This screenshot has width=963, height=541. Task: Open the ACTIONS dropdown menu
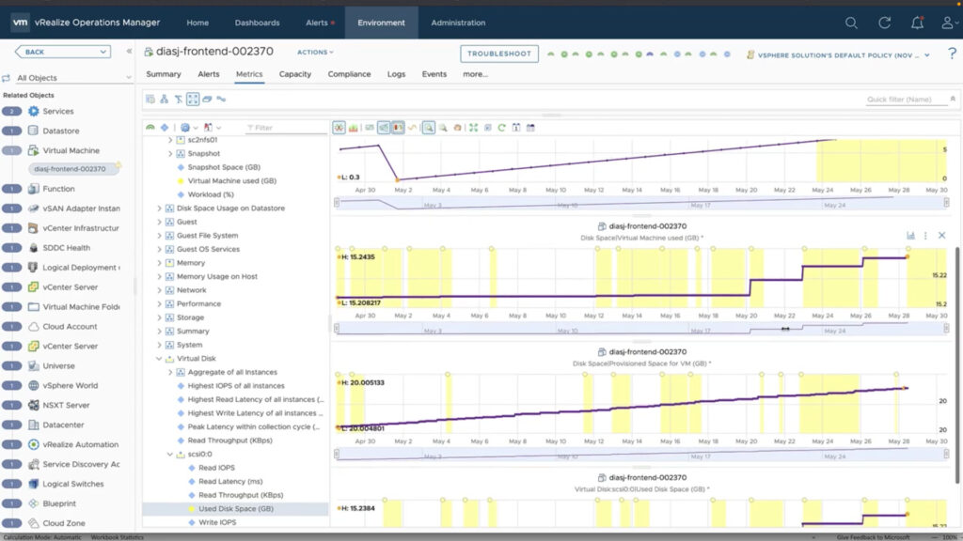pyautogui.click(x=315, y=53)
